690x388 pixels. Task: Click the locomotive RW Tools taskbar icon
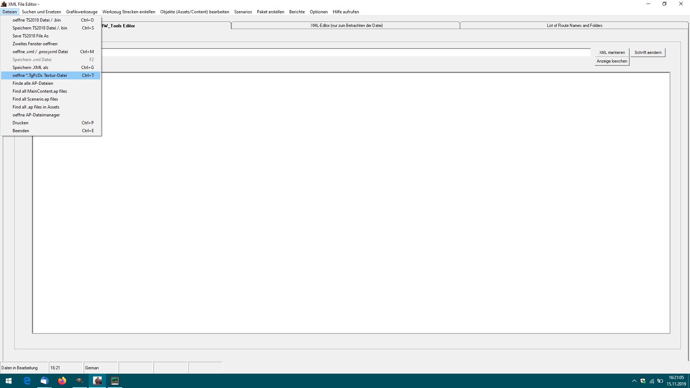(x=97, y=381)
